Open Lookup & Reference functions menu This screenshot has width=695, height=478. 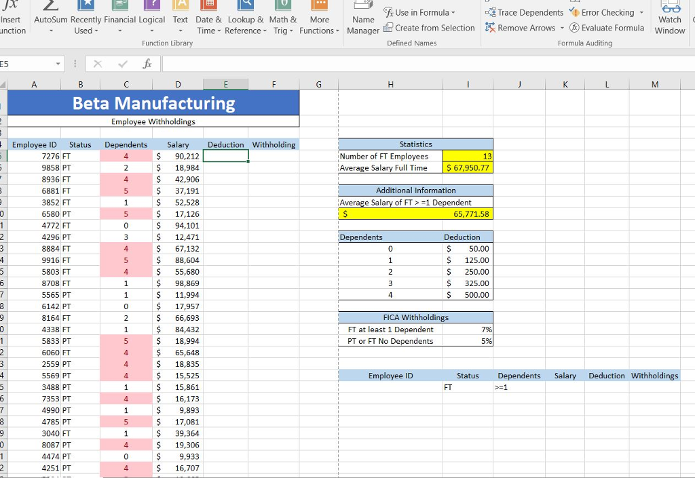(246, 18)
